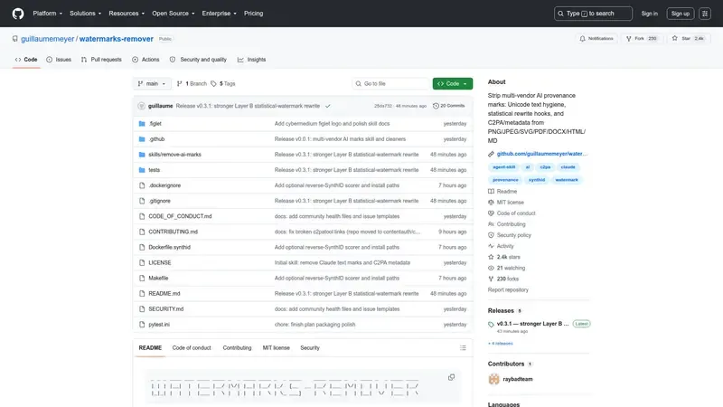Open the .gitignore file

coord(160,201)
